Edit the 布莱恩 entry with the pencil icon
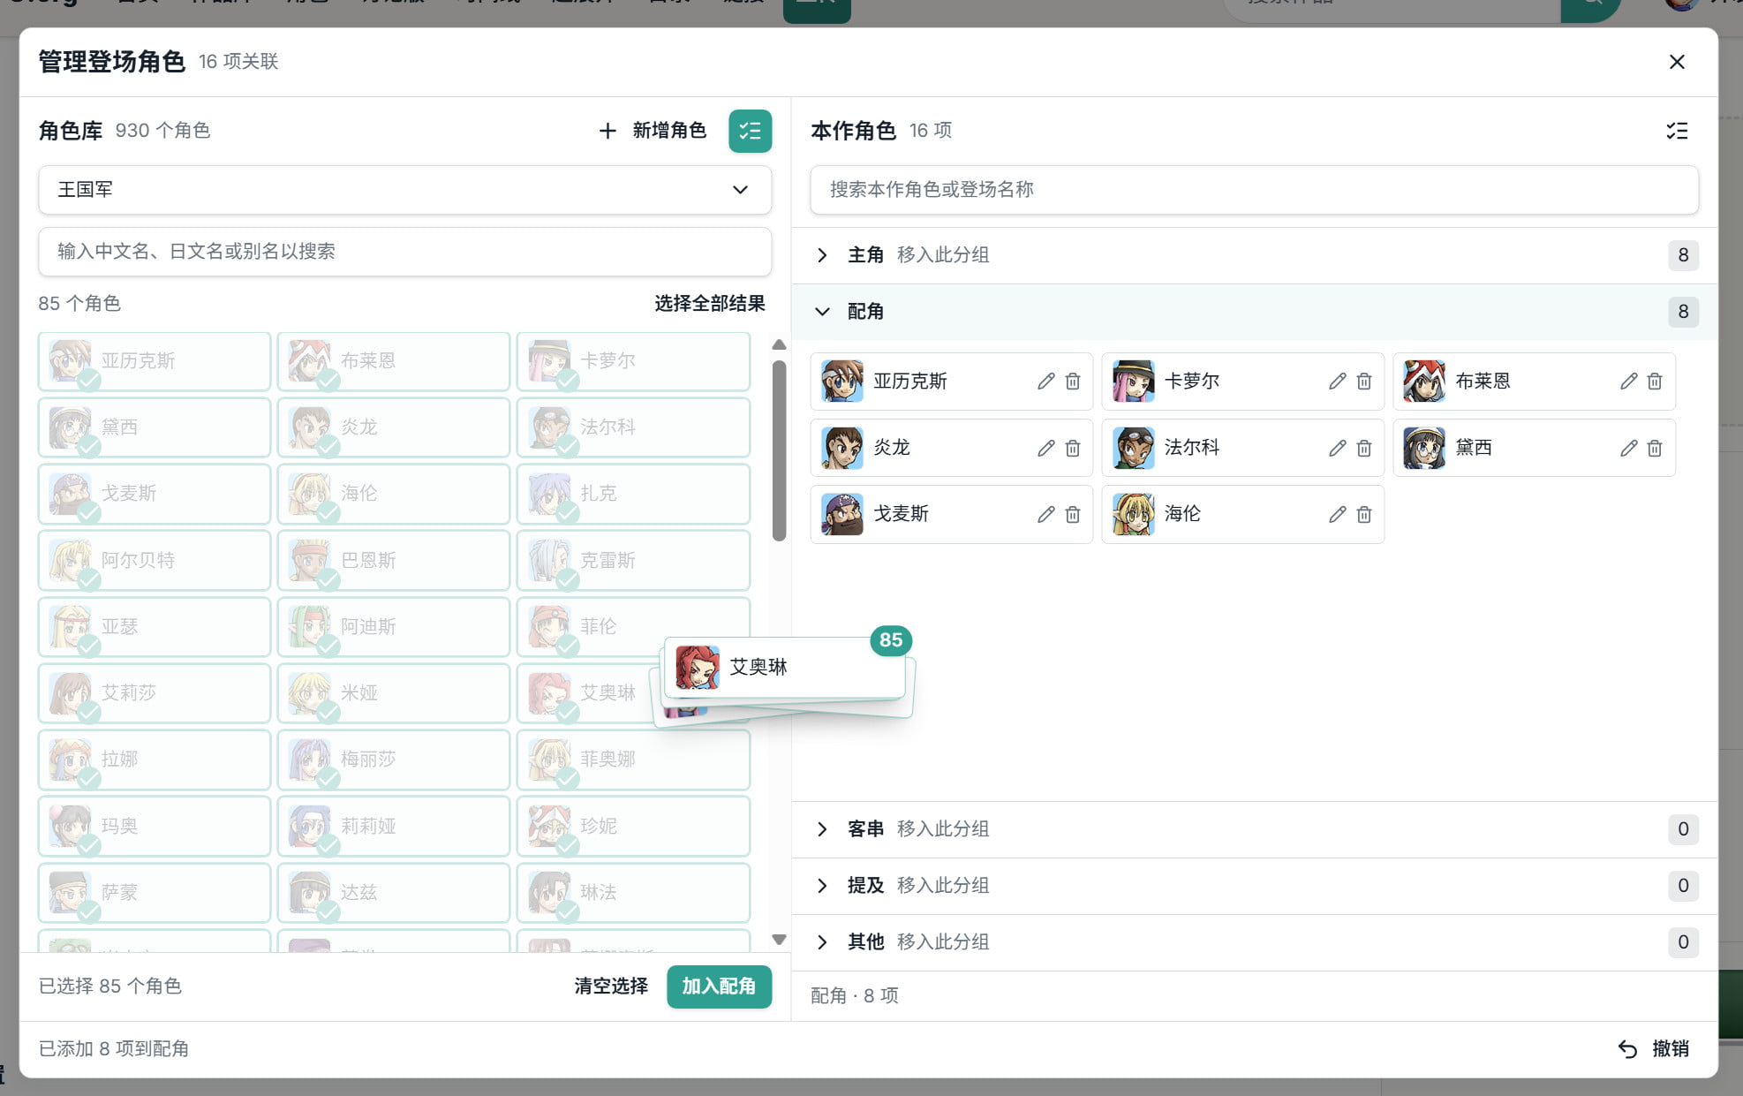This screenshot has height=1096, width=1743. click(1628, 381)
